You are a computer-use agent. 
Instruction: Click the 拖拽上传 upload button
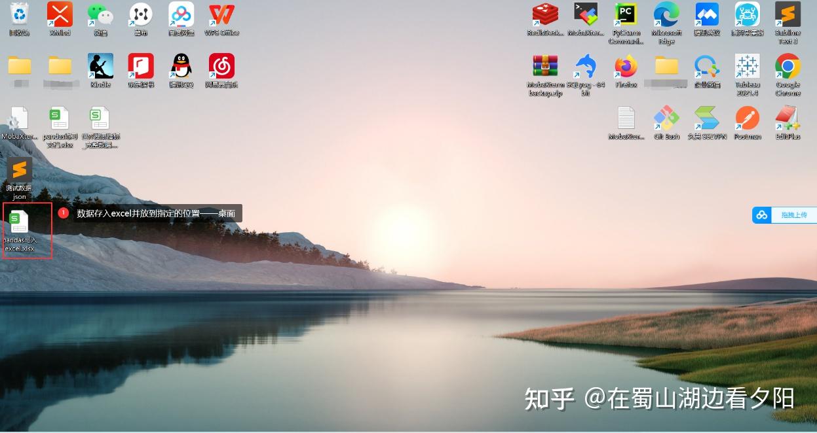tap(794, 215)
